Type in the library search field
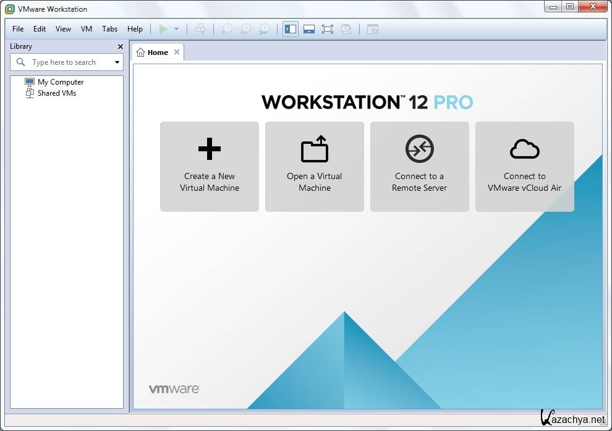The width and height of the screenshot is (612, 431). pyautogui.click(x=69, y=62)
